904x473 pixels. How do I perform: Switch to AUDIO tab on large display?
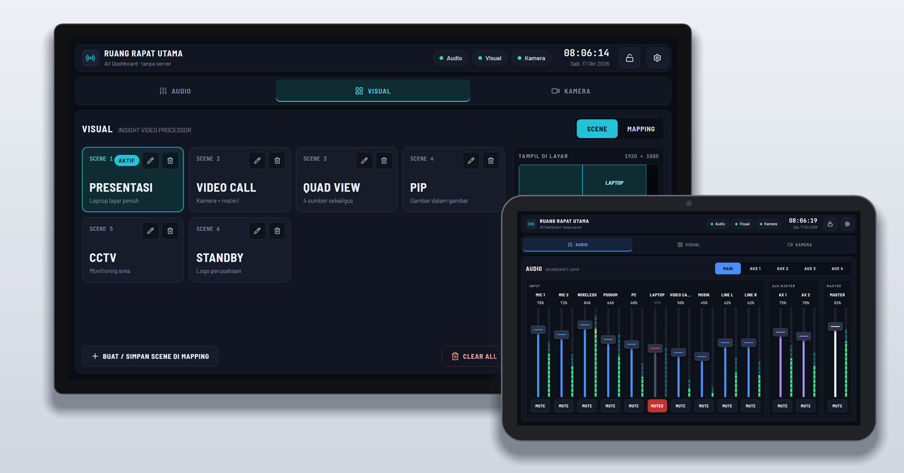175,91
